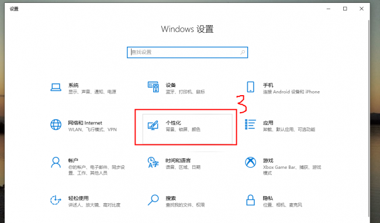Close the Settings window
Screen dimensions: 380x223
[x=361, y=9]
